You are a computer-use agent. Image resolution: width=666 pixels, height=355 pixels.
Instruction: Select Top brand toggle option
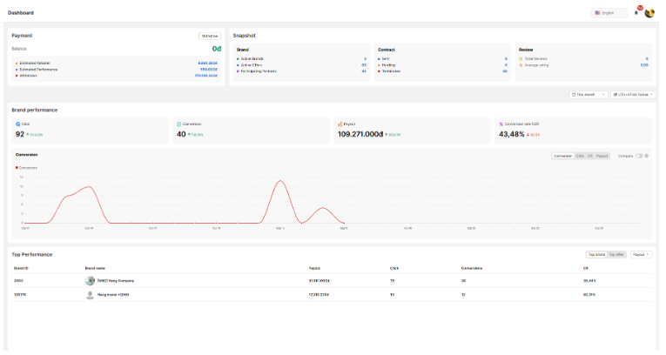coord(596,254)
